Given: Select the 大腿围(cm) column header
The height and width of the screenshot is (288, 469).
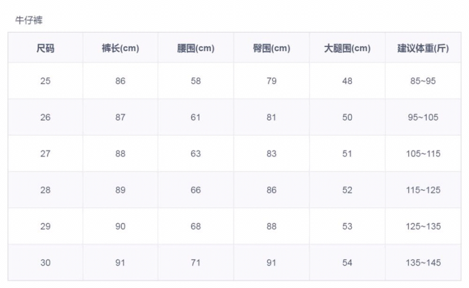Looking at the screenshot, I should 347,48.
